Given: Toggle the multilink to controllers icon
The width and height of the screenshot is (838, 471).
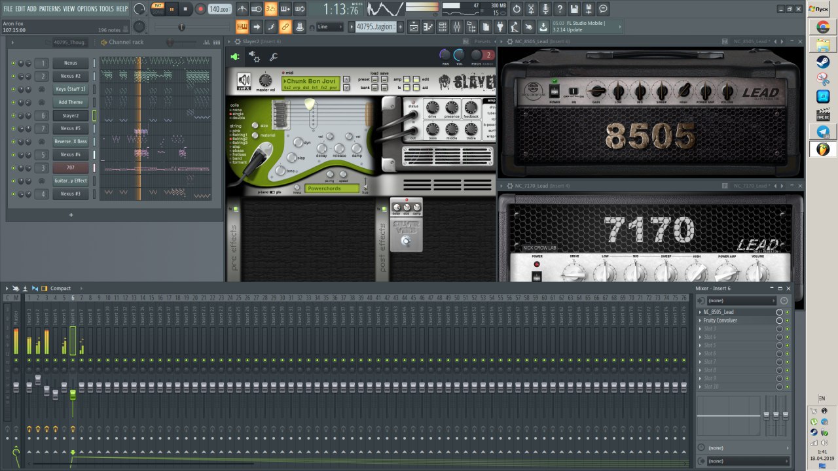Looking at the screenshot, I should click(285, 27).
